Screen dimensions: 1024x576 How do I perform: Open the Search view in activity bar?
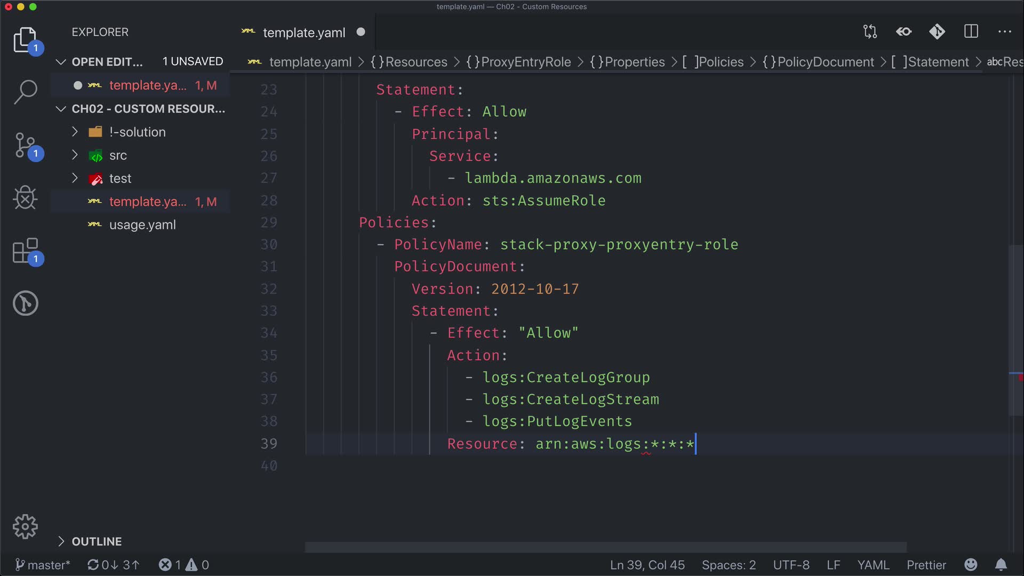(x=25, y=92)
